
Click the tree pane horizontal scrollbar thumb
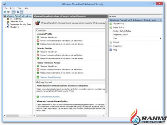(12, 116)
